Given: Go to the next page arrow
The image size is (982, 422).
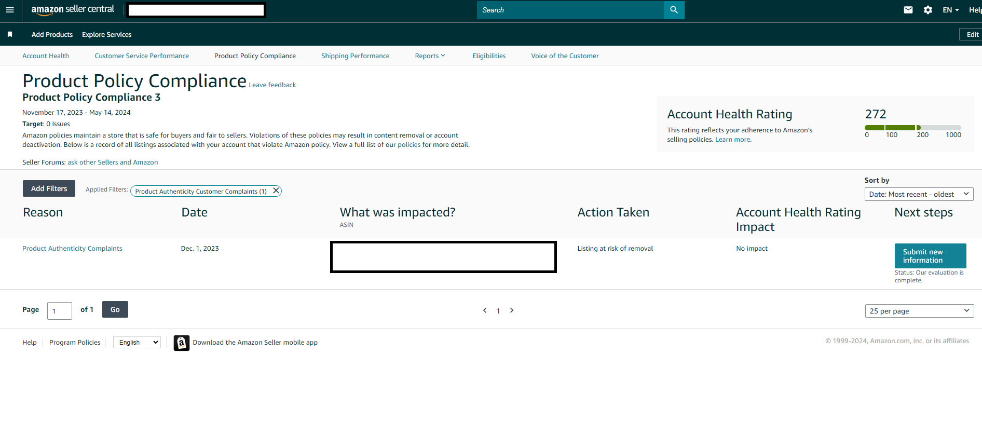Looking at the screenshot, I should point(512,310).
